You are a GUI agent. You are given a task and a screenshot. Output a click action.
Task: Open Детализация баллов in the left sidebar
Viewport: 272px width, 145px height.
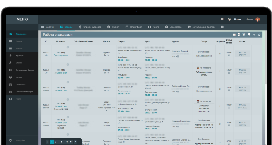pos(22,70)
